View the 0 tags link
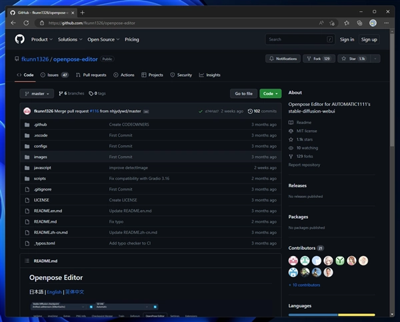 click(x=97, y=93)
